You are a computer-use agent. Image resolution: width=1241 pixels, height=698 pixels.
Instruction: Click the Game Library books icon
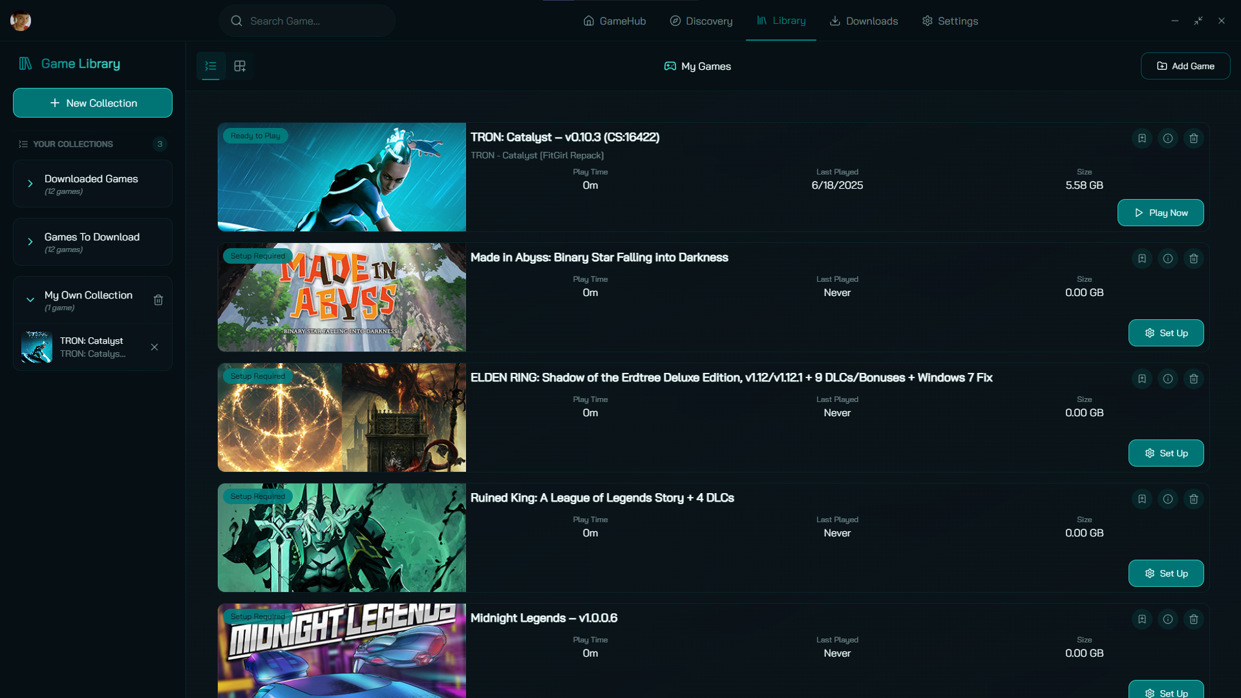[25, 63]
